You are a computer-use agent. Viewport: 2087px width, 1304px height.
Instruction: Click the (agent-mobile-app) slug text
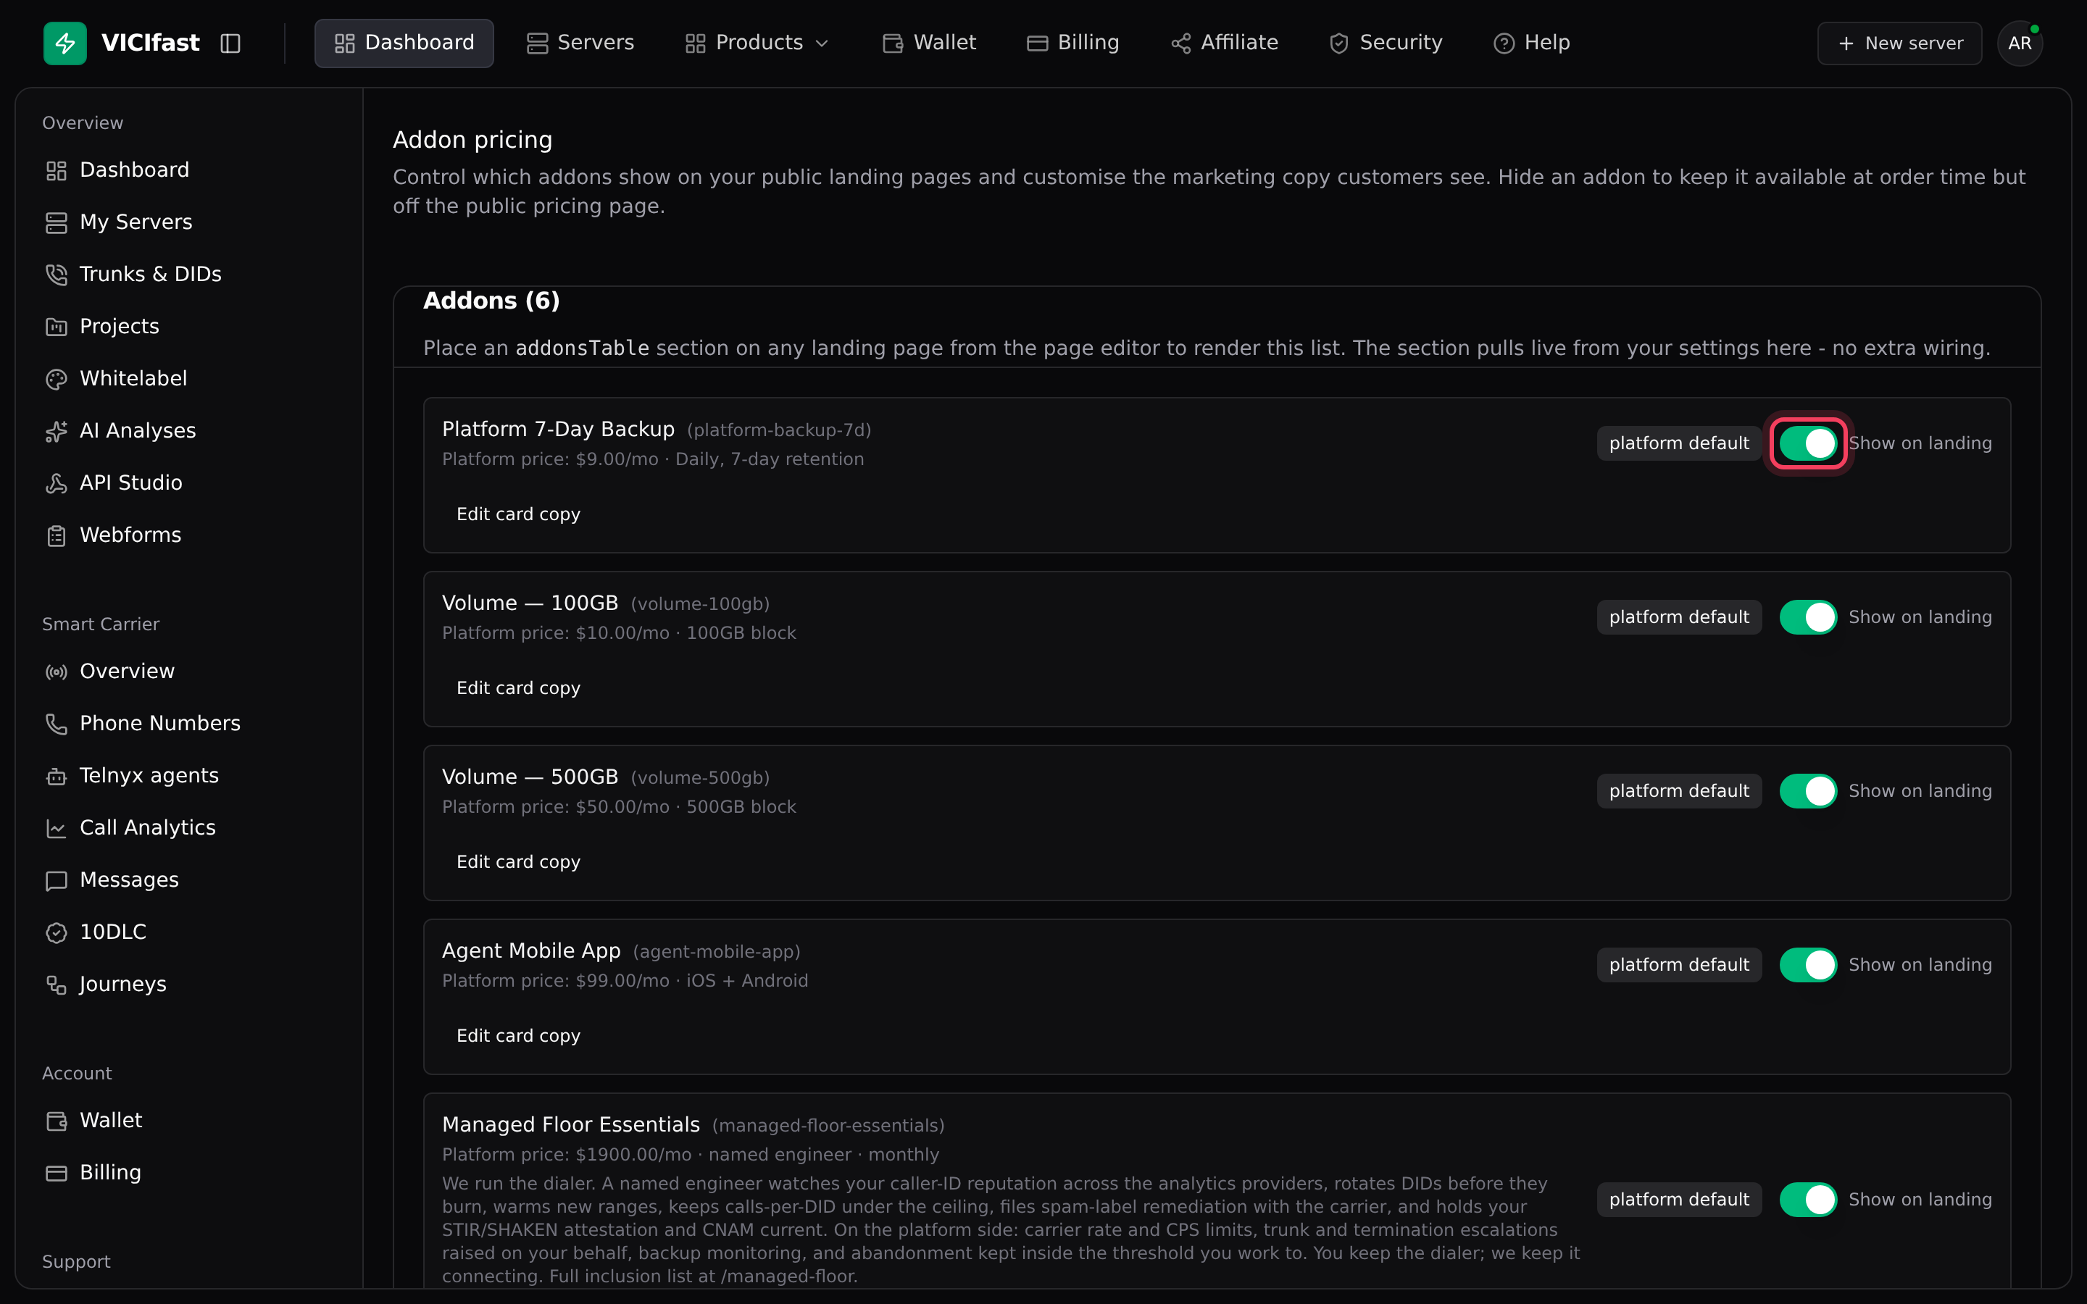tap(717, 951)
